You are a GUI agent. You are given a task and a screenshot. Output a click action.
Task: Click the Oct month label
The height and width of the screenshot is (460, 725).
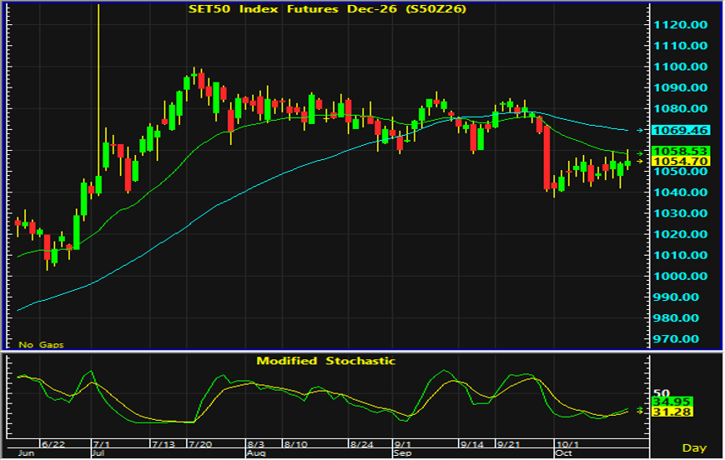click(x=564, y=453)
